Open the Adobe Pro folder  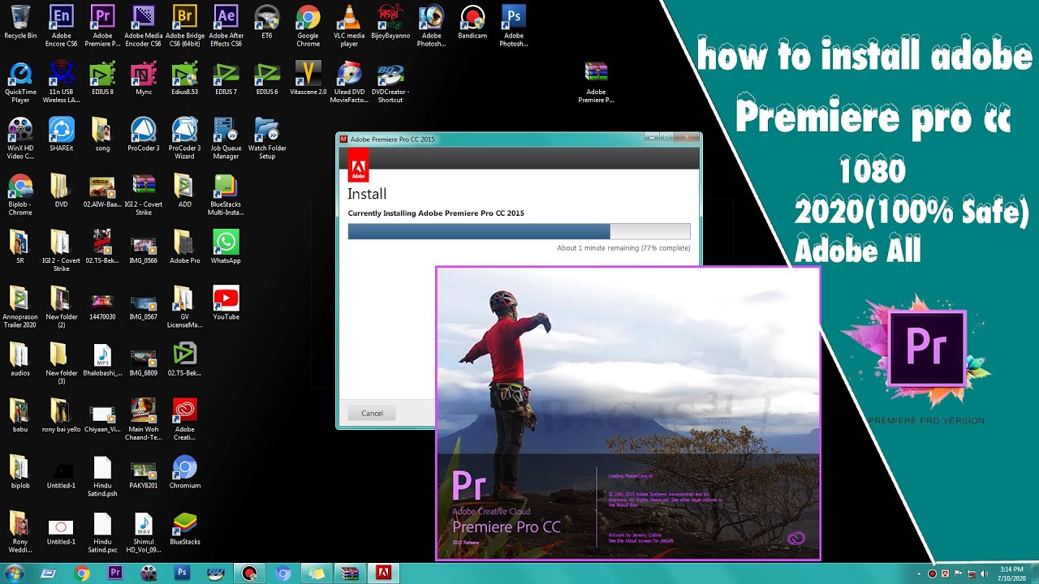coord(185,247)
